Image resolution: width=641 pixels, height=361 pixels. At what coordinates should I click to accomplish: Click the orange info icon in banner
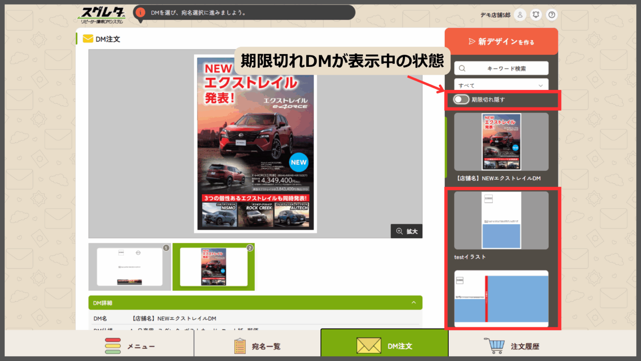tap(140, 12)
